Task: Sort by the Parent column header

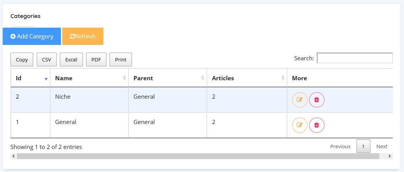Action: (x=167, y=78)
